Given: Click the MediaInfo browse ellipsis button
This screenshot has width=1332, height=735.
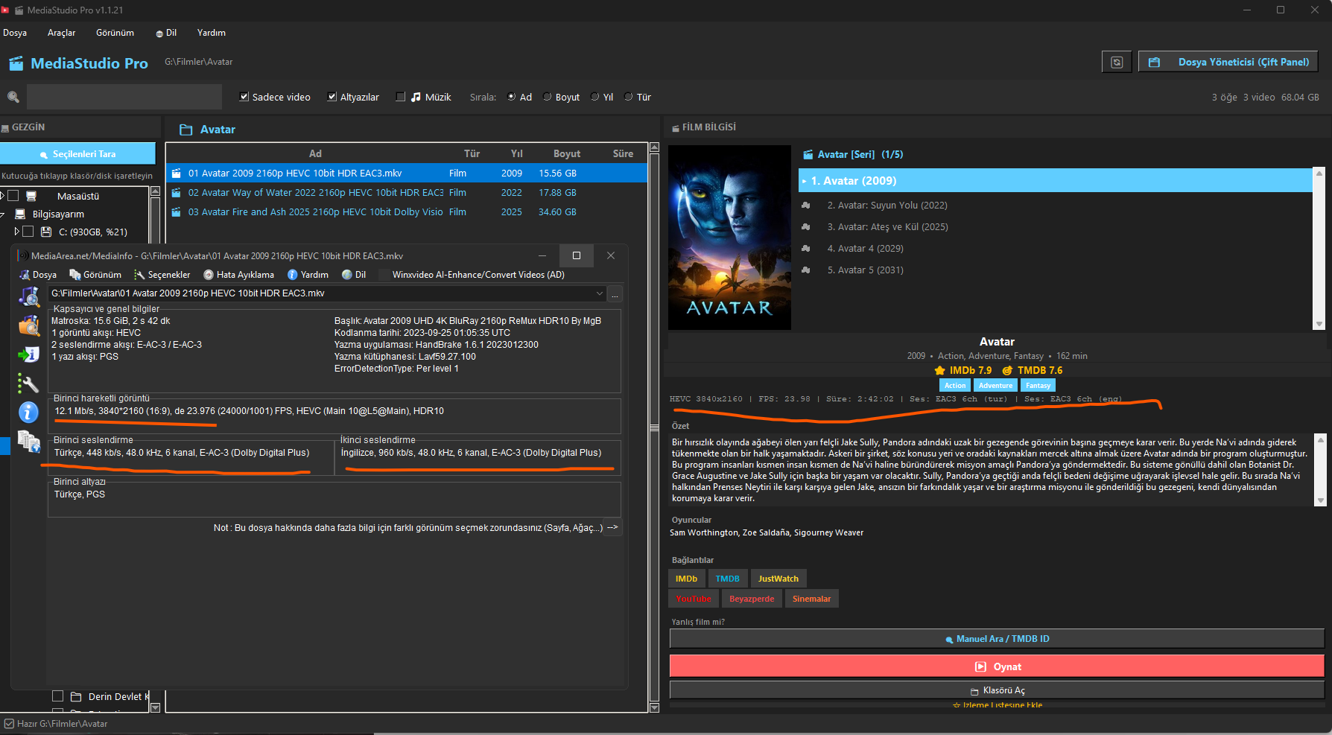Looking at the screenshot, I should (615, 294).
